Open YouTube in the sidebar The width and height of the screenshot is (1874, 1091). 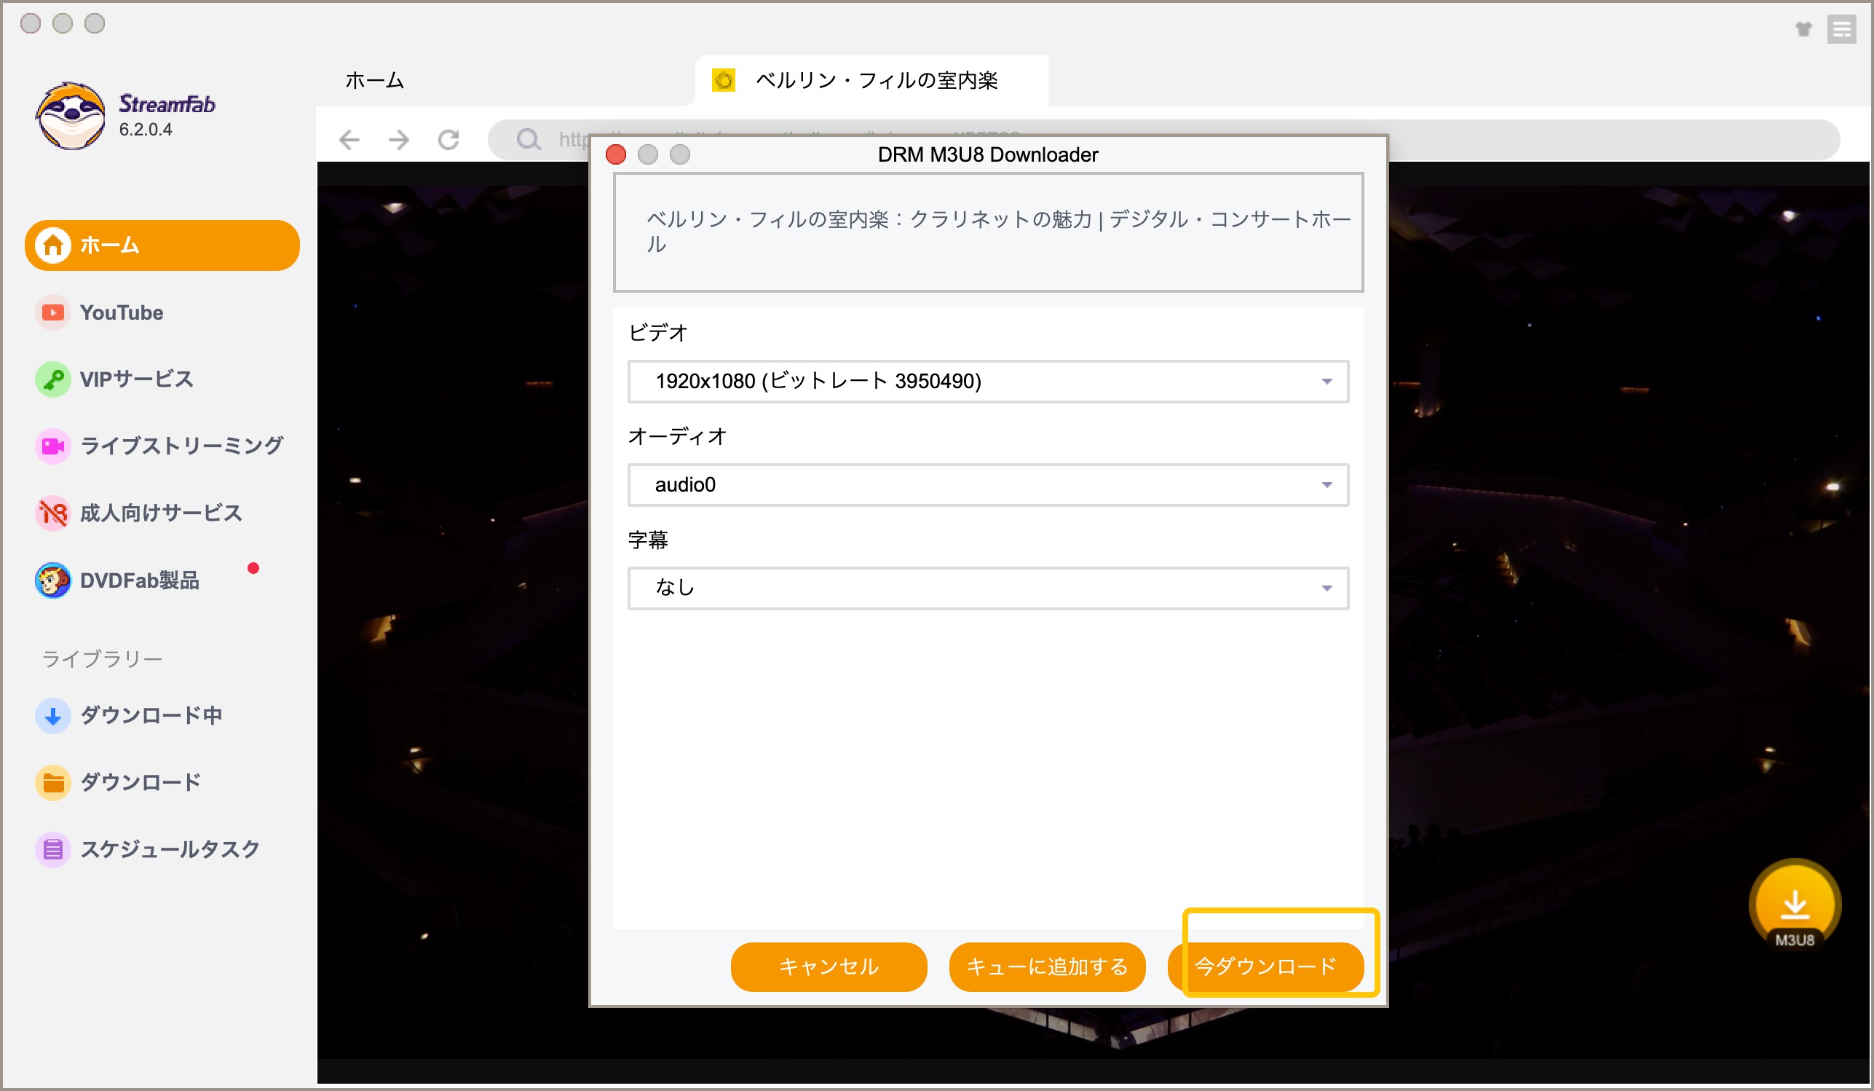(x=100, y=312)
